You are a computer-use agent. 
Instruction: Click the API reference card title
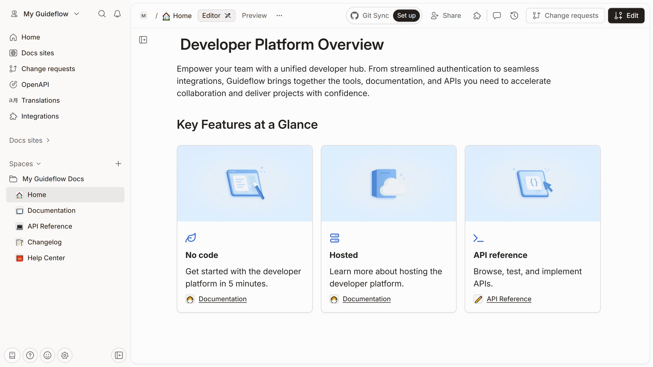pyautogui.click(x=500, y=255)
